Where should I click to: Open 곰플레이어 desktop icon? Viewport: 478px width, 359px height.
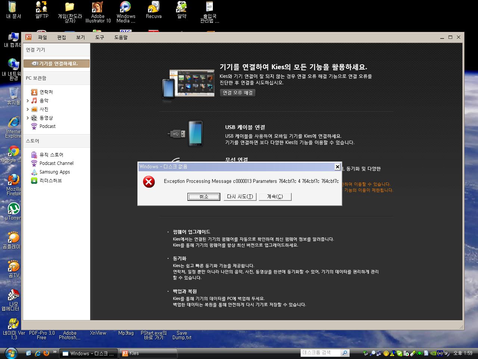13,240
